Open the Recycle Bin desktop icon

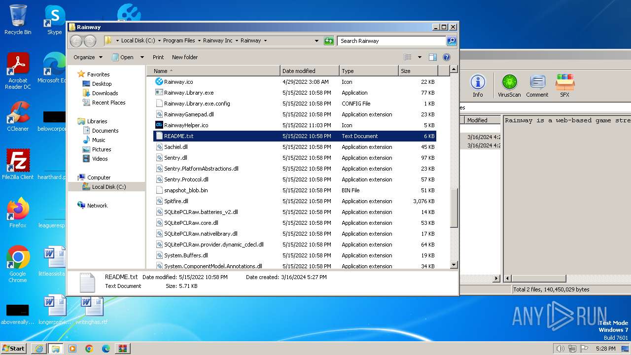coord(18,20)
